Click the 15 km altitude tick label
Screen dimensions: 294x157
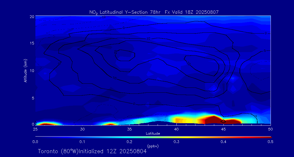click(x=31, y=43)
